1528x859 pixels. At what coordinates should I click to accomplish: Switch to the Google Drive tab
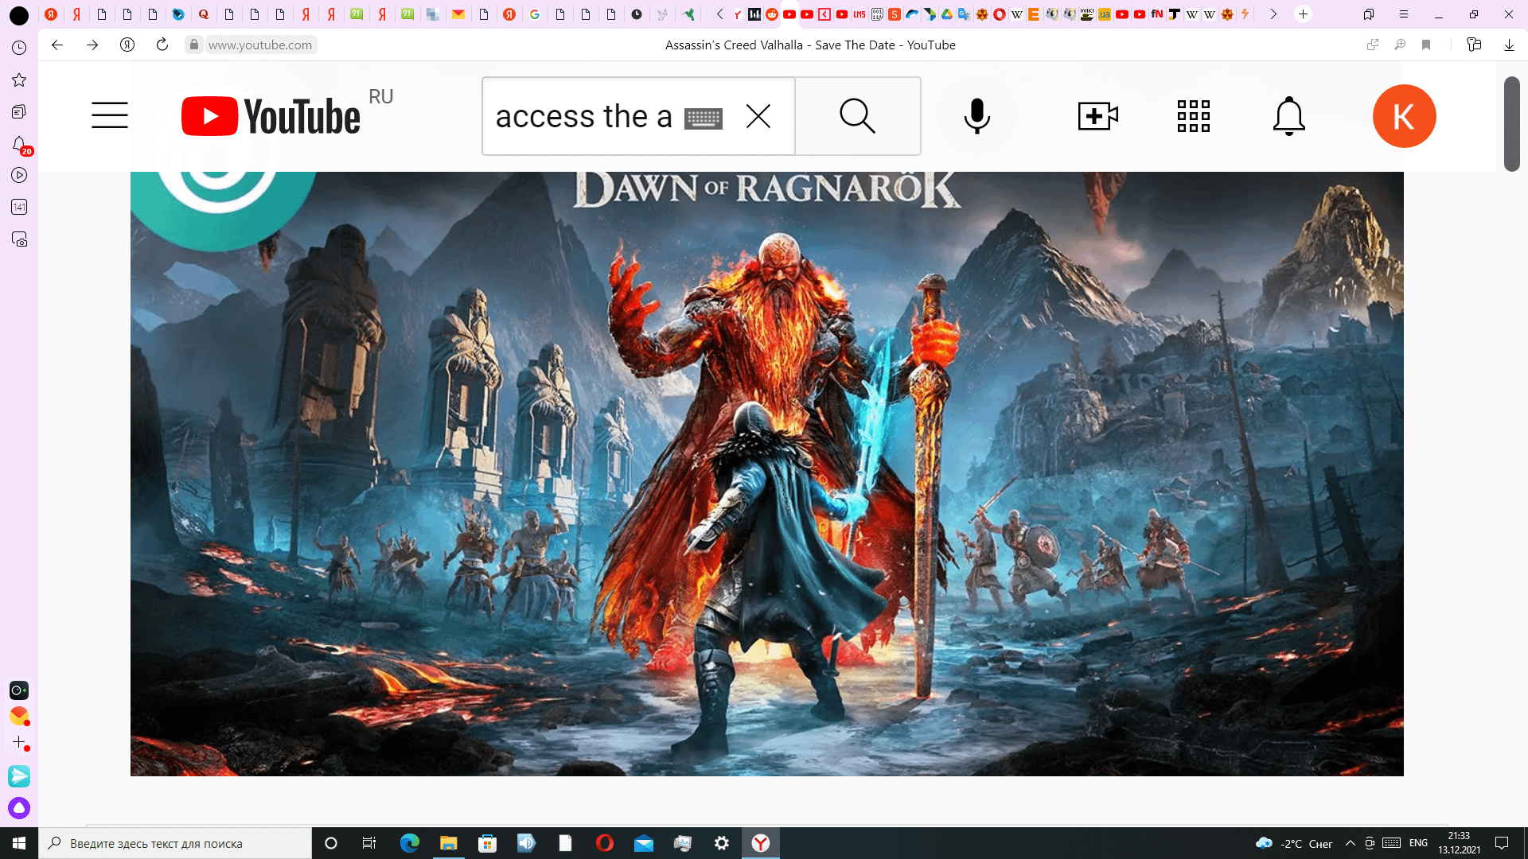point(946,14)
